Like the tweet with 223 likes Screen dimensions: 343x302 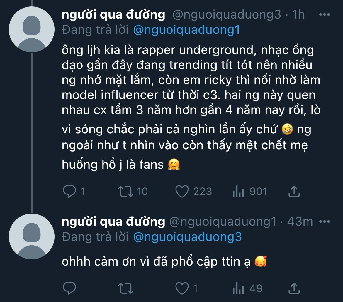coord(182,192)
